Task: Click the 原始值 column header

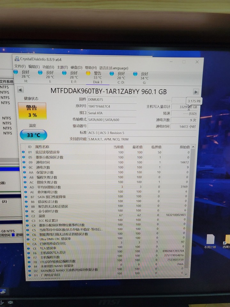Action: coord(185,147)
